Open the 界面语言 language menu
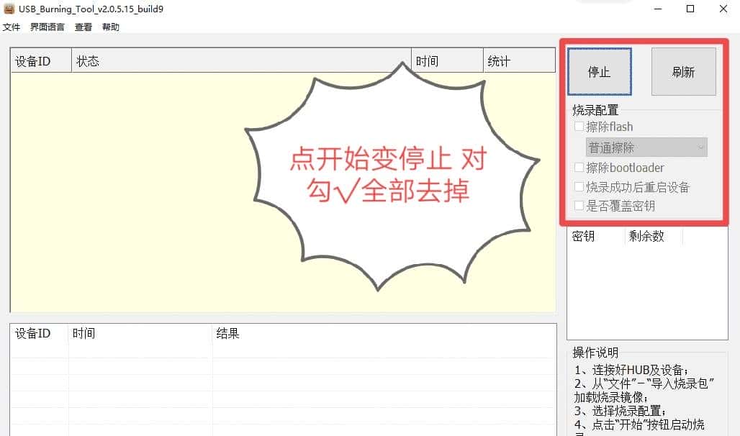 pos(46,27)
